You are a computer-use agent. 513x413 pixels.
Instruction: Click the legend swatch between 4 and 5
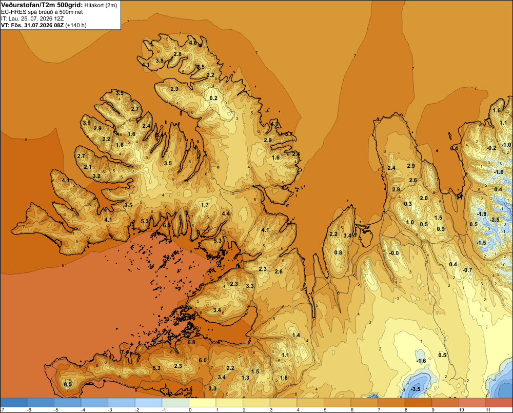tap(310, 402)
